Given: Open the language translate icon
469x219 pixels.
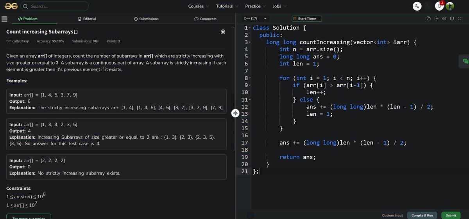Looking at the screenshot, I should (417, 6).
